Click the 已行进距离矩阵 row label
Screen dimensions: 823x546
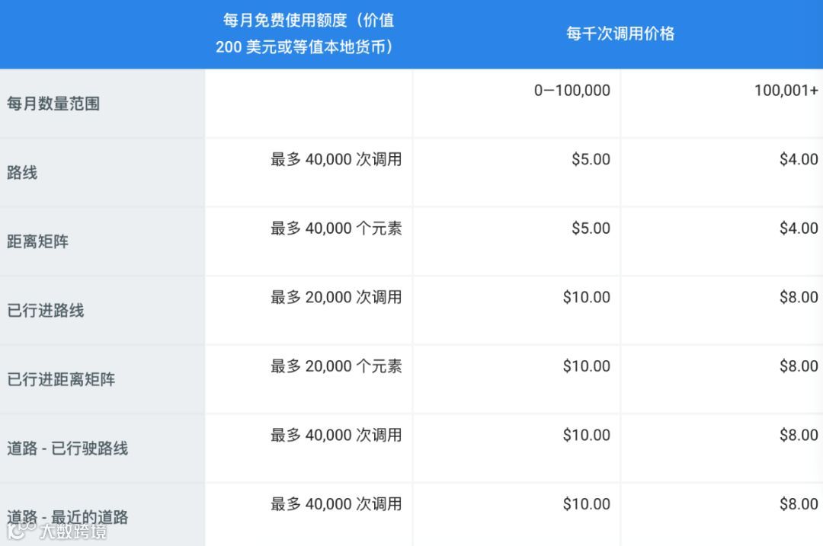(x=62, y=379)
